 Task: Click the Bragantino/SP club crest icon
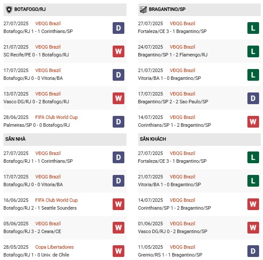coord(143,9)
